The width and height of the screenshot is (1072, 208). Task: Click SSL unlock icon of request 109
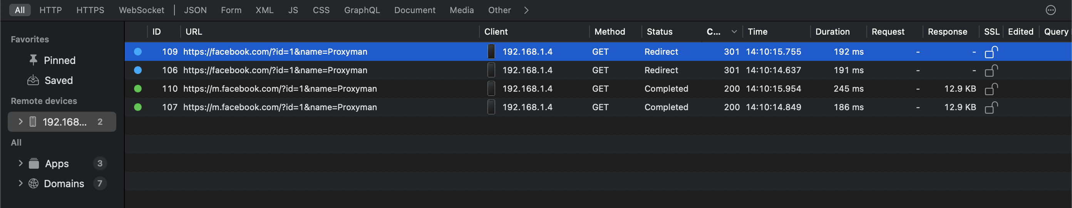(991, 52)
